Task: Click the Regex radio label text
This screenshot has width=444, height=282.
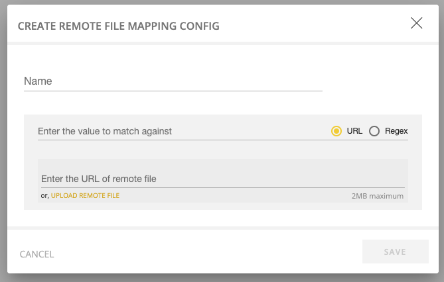Action: (x=396, y=131)
